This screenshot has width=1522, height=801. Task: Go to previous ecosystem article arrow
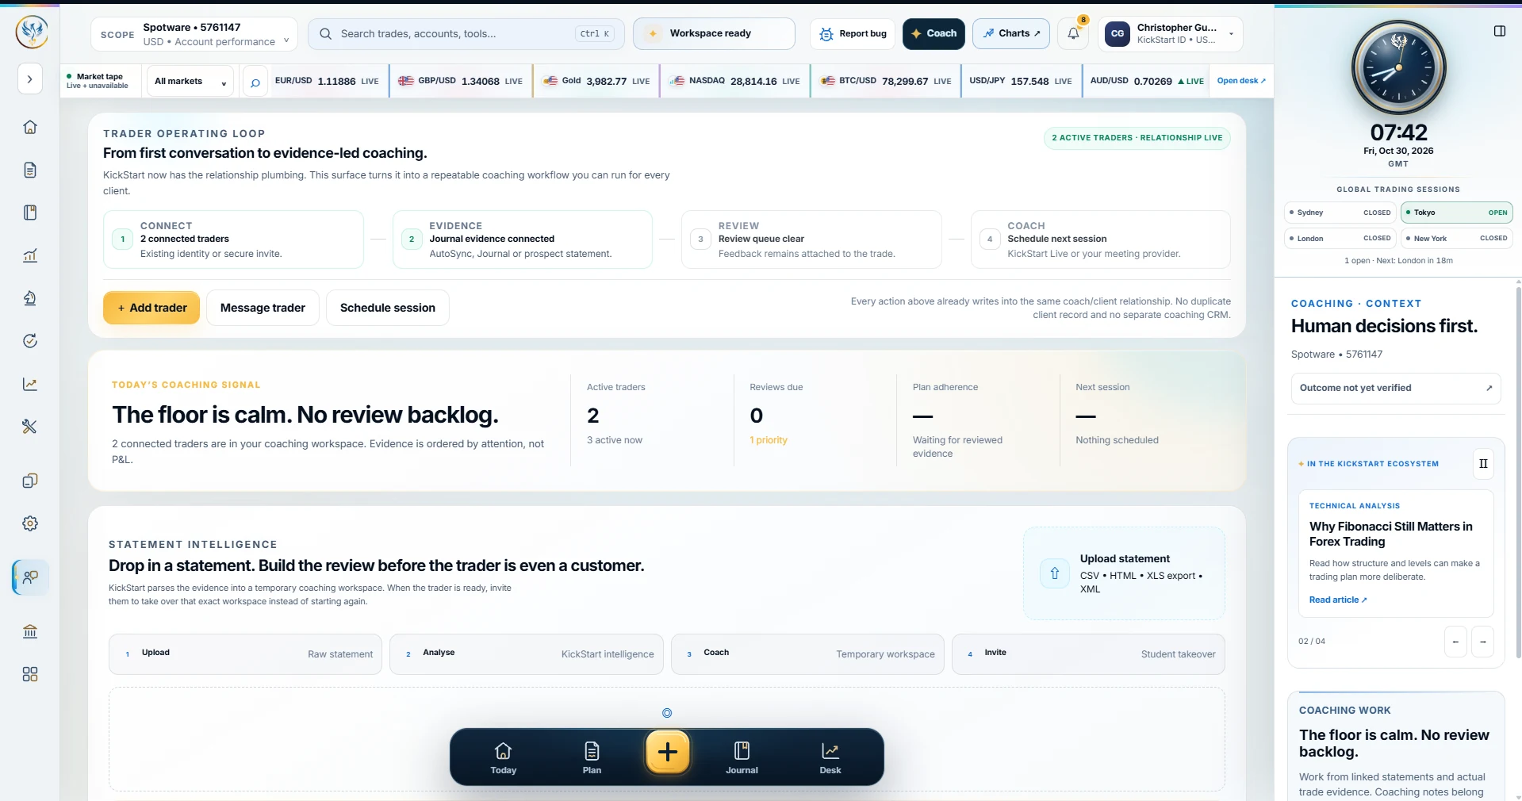click(x=1455, y=642)
